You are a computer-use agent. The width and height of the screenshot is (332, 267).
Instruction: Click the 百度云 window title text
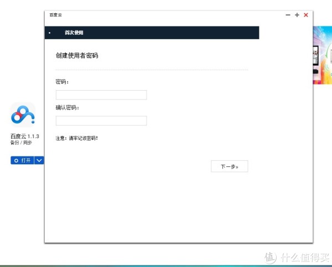coord(56,15)
